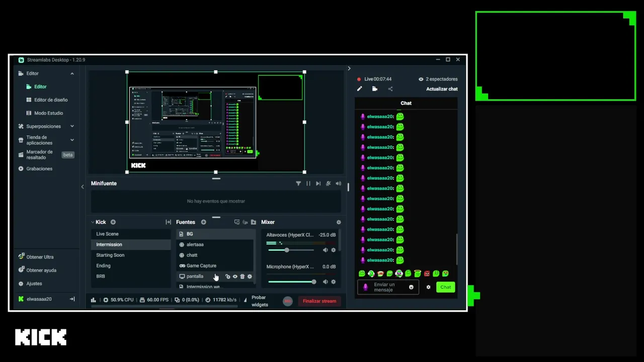Image resolution: width=644 pixels, height=362 pixels.
Task: Click the Minifuente filter icon
Action: pos(298,184)
